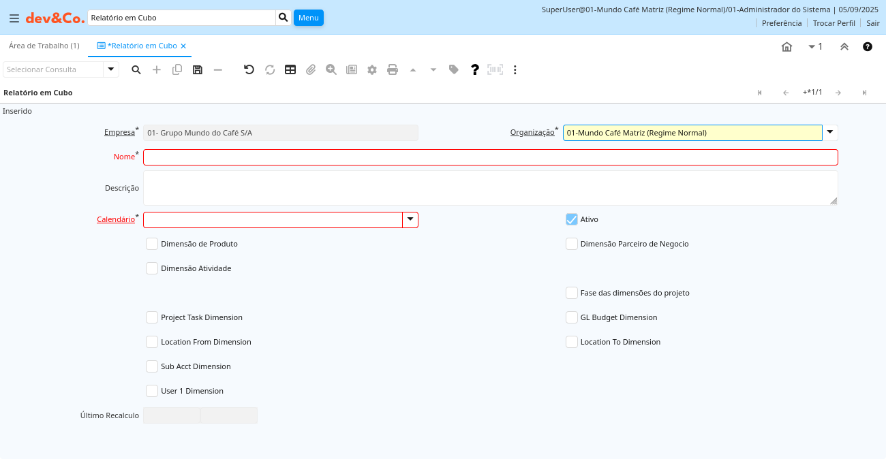Image resolution: width=886 pixels, height=459 pixels.
Task: Uncheck the Ativo checkbox
Action: pyautogui.click(x=572, y=219)
